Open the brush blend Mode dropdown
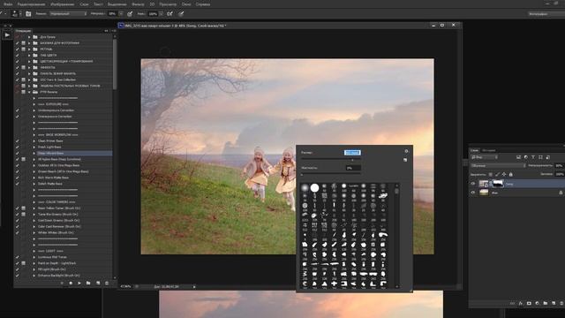The height and width of the screenshot is (318, 565). pos(68,14)
